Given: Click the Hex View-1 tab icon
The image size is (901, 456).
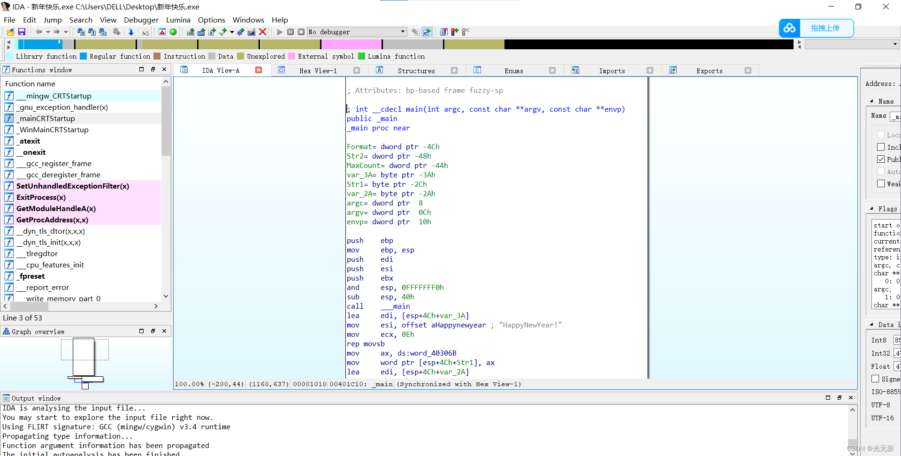Looking at the screenshot, I should (281, 70).
